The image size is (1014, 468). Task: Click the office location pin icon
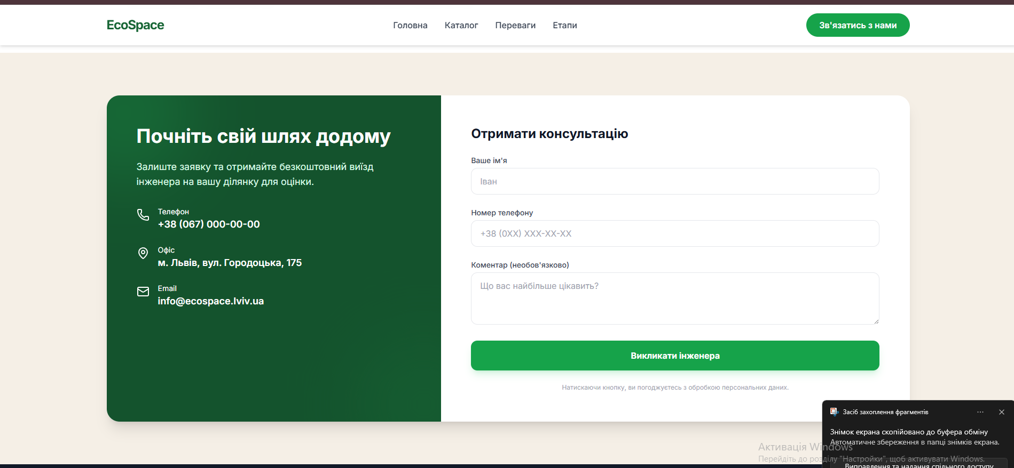(x=143, y=253)
